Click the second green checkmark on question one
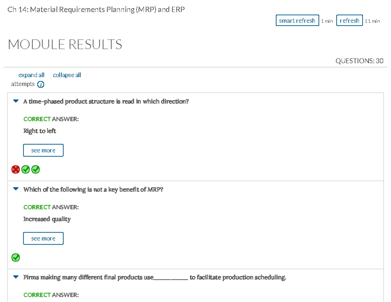This screenshot has width=391, height=302. click(35, 169)
